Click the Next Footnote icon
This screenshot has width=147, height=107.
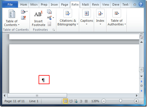tap(49, 18)
